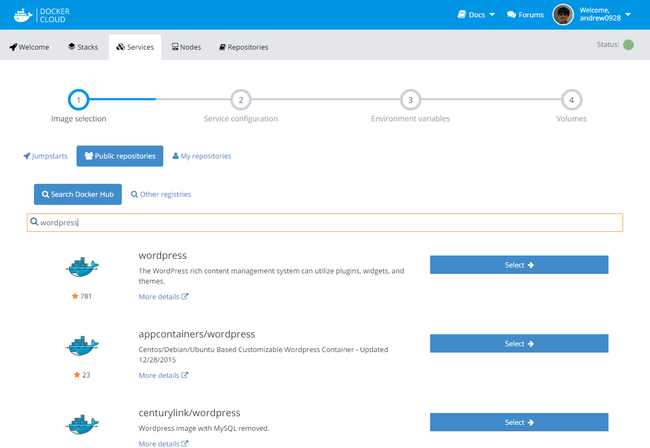Click the green status indicator circle

628,45
